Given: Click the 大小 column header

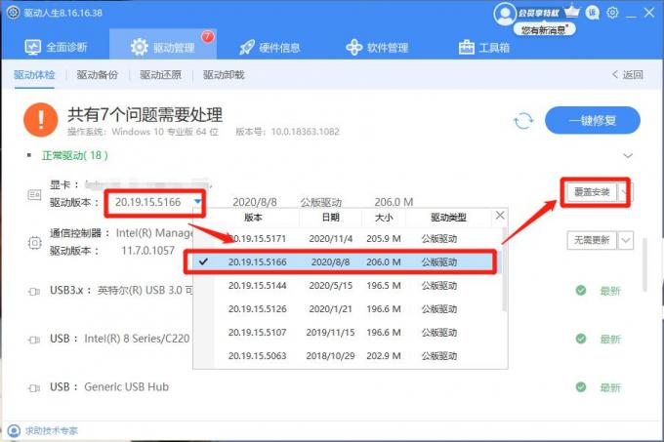Looking at the screenshot, I should (384, 218).
